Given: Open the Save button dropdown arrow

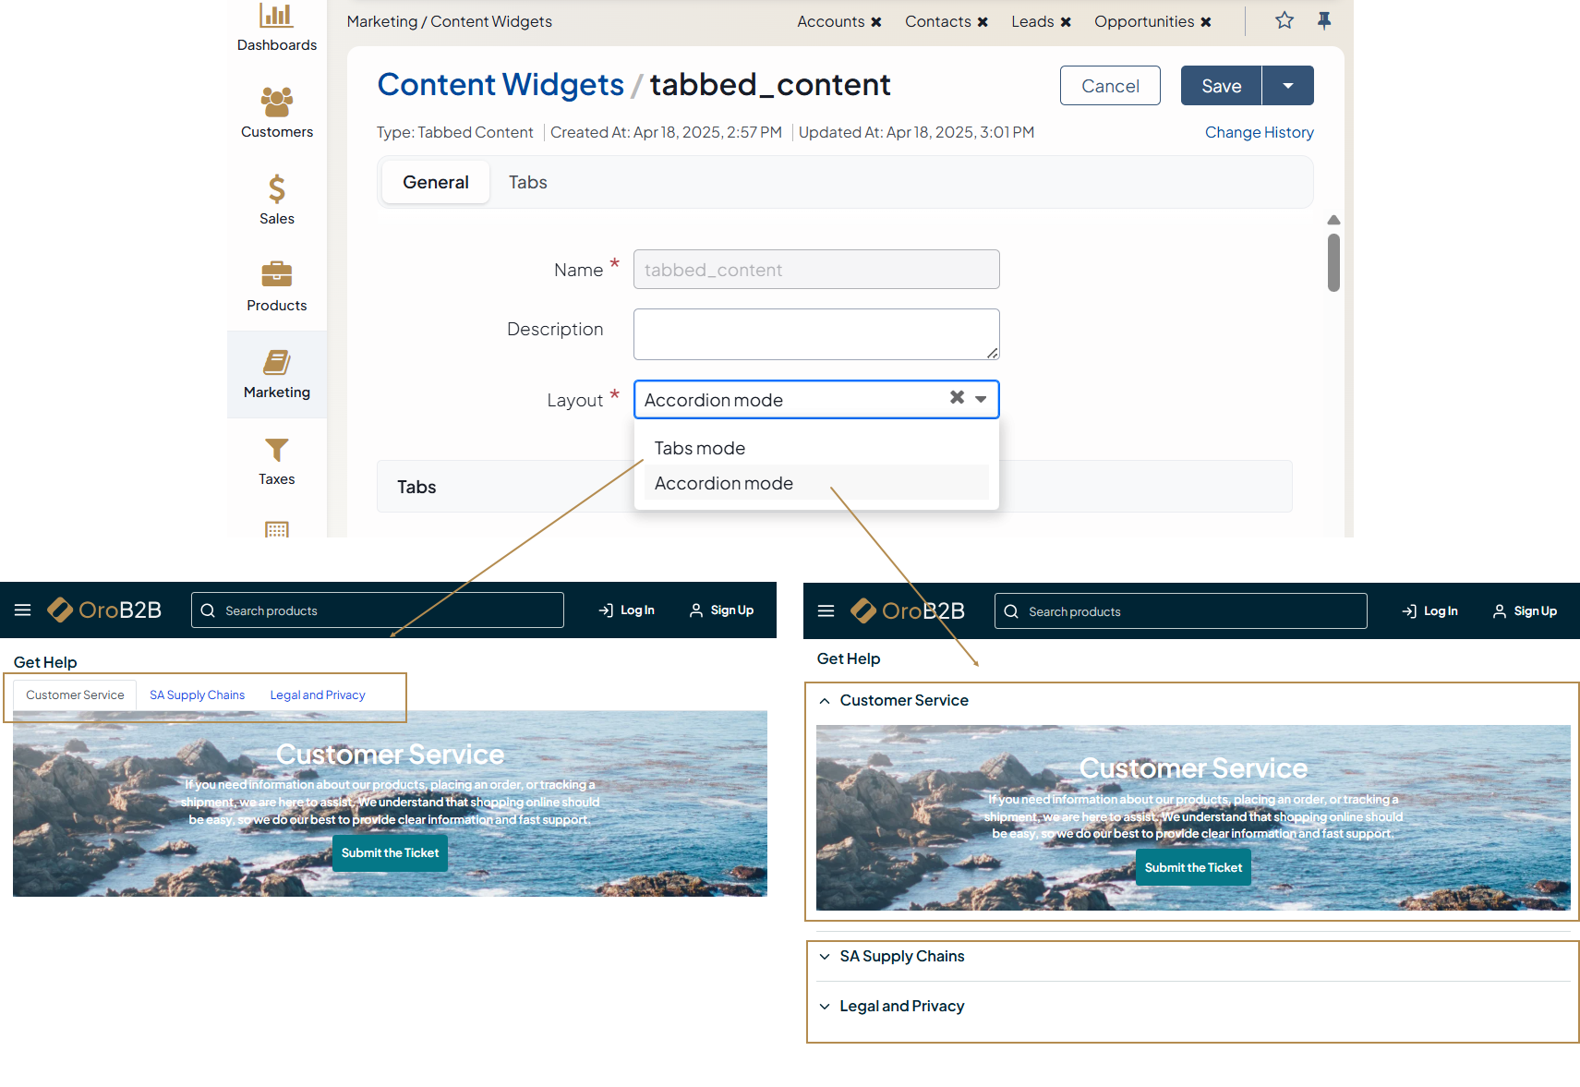Looking at the screenshot, I should [1288, 86].
